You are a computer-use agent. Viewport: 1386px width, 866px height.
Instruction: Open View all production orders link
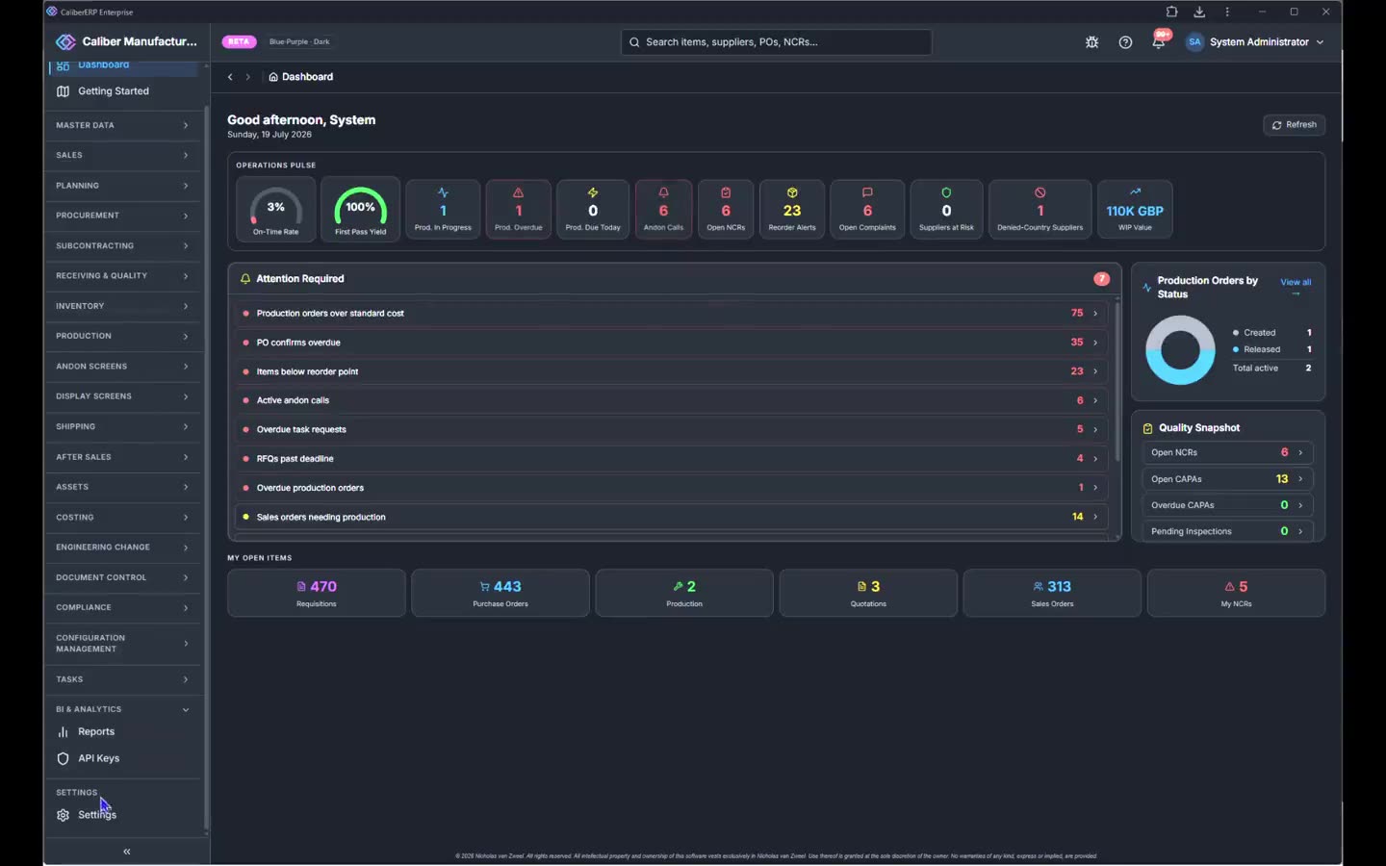(1296, 287)
